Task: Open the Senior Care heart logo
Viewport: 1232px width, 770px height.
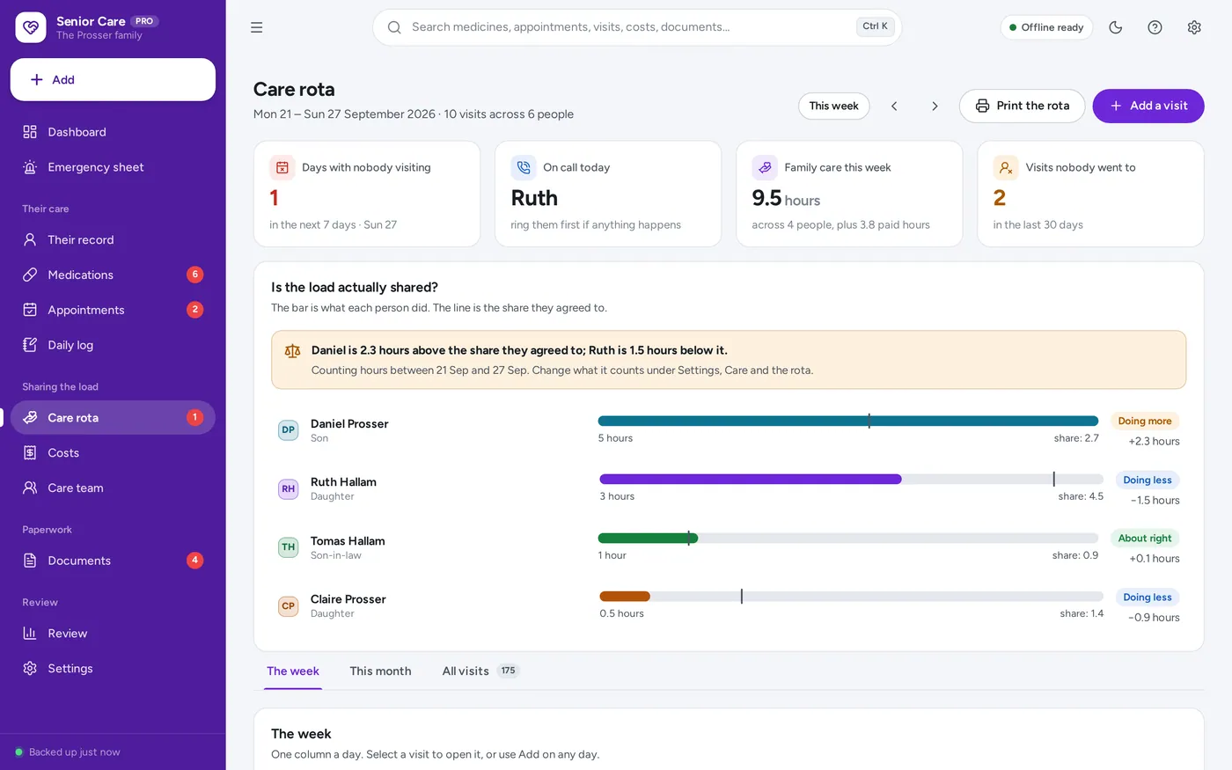Action: tap(31, 27)
